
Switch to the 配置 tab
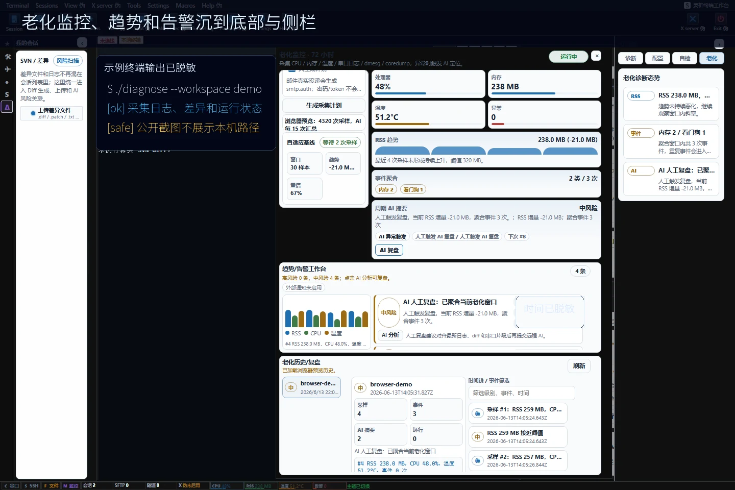(x=658, y=58)
